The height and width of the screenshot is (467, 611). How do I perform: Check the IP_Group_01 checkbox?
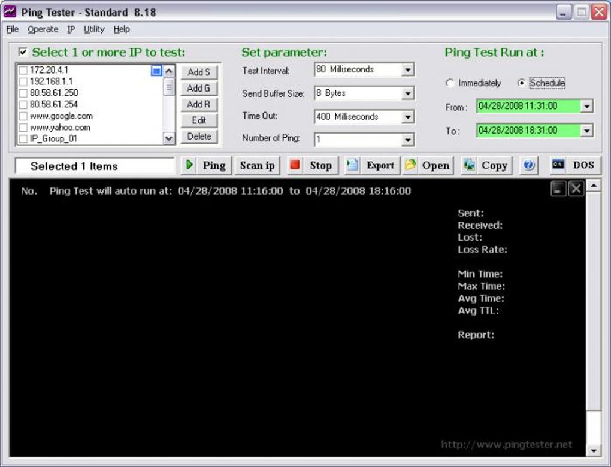(x=23, y=139)
